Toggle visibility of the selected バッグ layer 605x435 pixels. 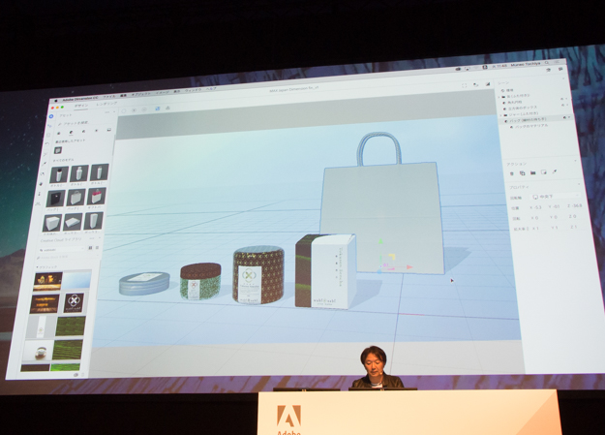565,119
